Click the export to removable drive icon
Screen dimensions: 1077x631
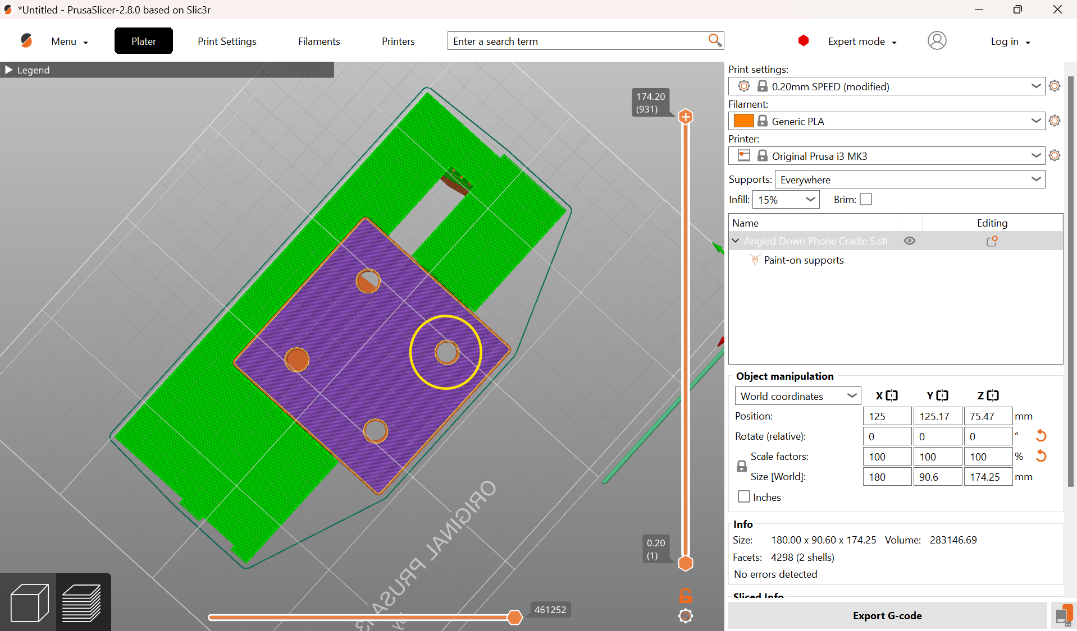point(1063,615)
